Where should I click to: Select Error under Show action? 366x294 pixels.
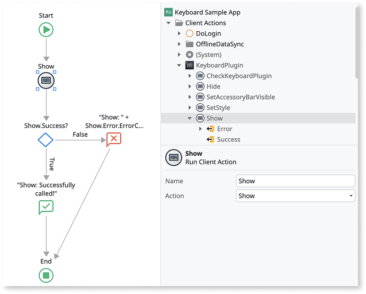(225, 129)
